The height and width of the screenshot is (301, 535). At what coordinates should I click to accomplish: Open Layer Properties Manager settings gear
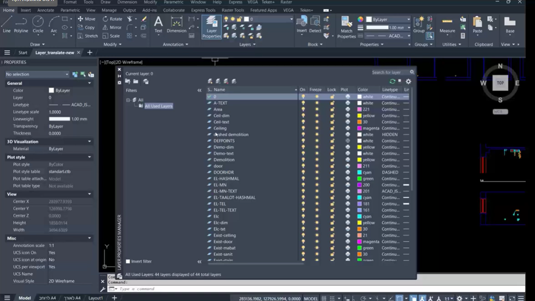408,81
